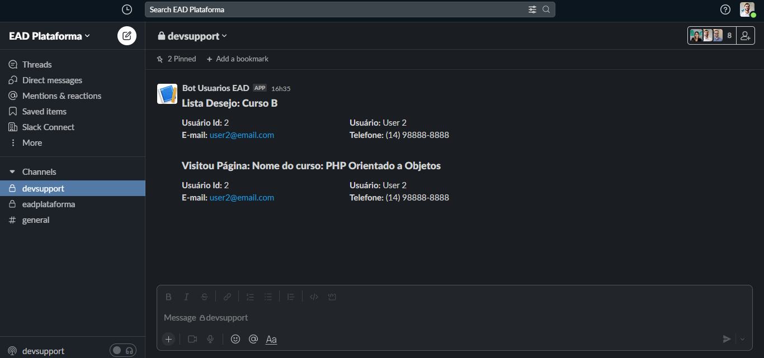The width and height of the screenshot is (764, 358).
Task: Open the devsupport huddle antenna icon
Action: coord(12,351)
